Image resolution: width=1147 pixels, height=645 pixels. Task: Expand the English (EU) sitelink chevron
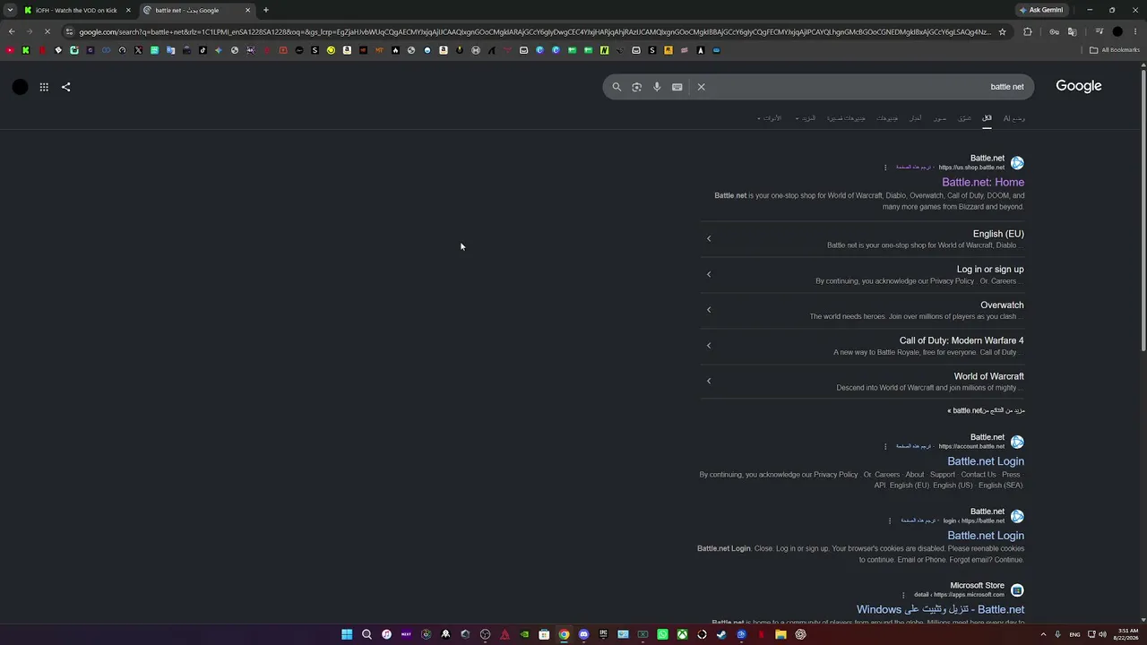[709, 238]
